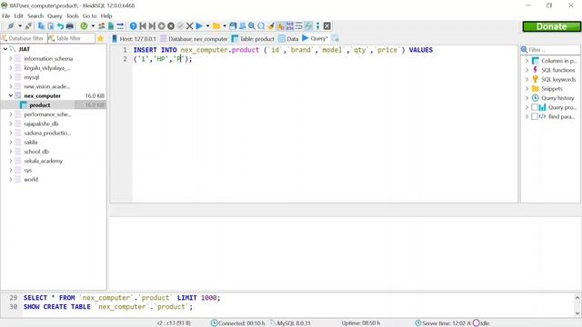This screenshot has height=327, width=582.
Task: Expand the information_schema database node
Action: (x=11, y=58)
